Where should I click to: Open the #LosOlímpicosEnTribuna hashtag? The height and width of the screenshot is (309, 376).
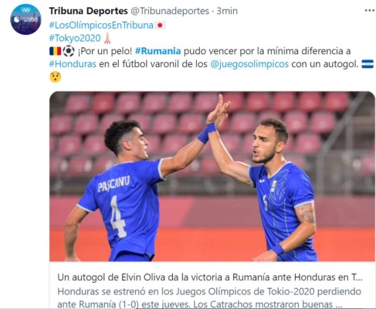[101, 25]
